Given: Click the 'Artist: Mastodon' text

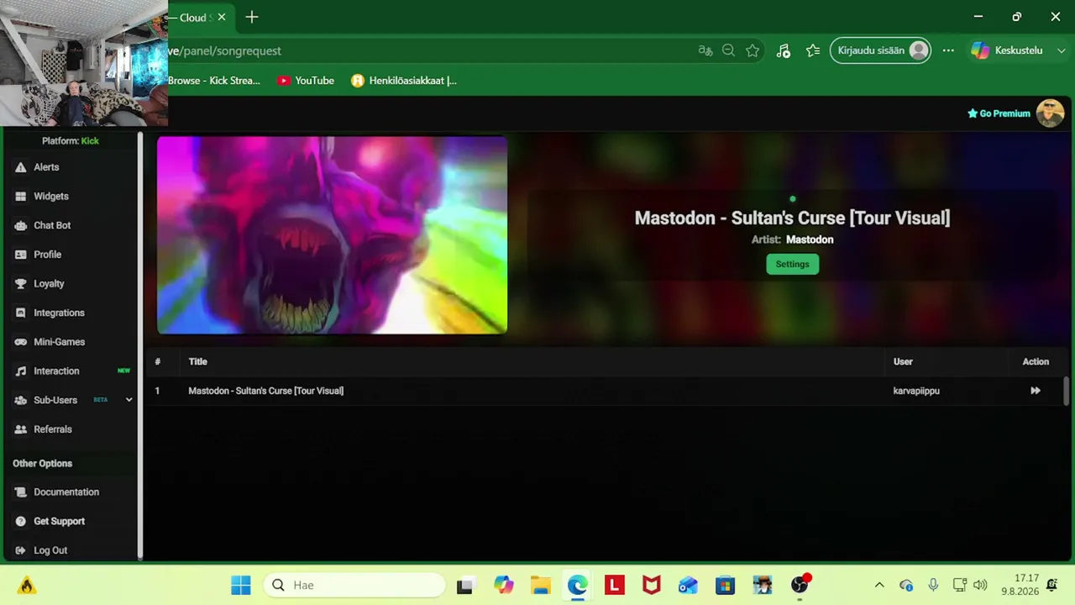Looking at the screenshot, I should [792, 239].
